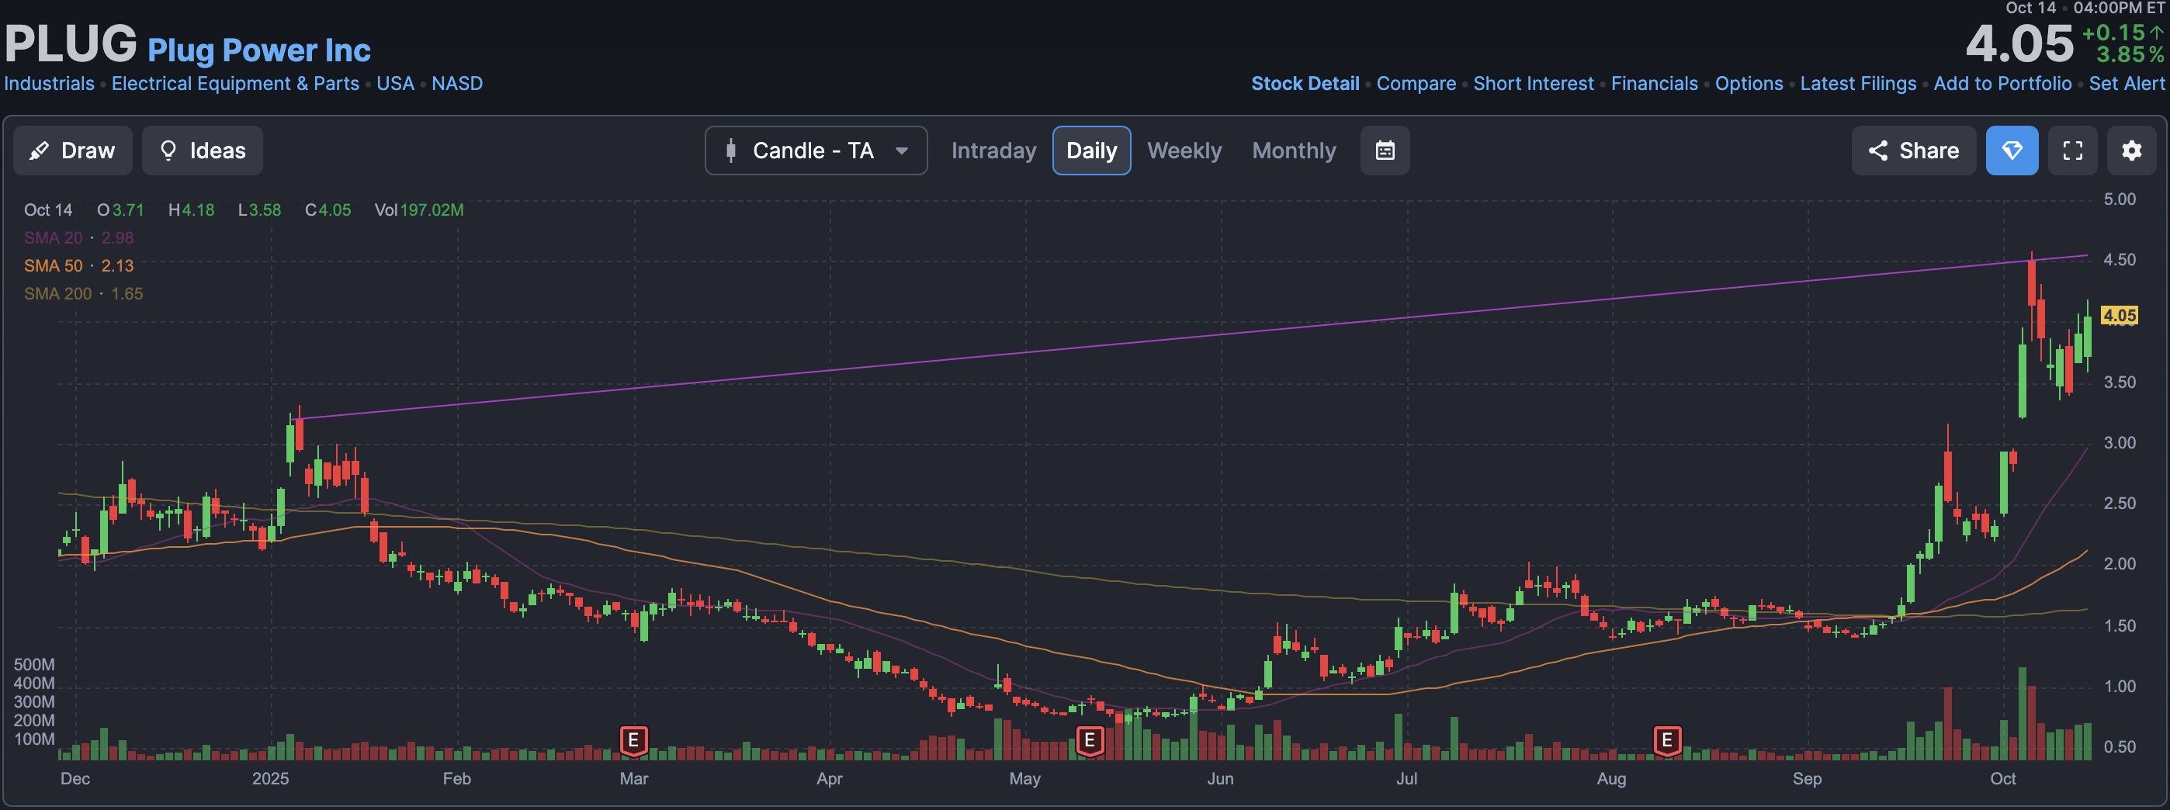Open Plug Power Inc company name link
The image size is (2170, 810).
[x=258, y=50]
